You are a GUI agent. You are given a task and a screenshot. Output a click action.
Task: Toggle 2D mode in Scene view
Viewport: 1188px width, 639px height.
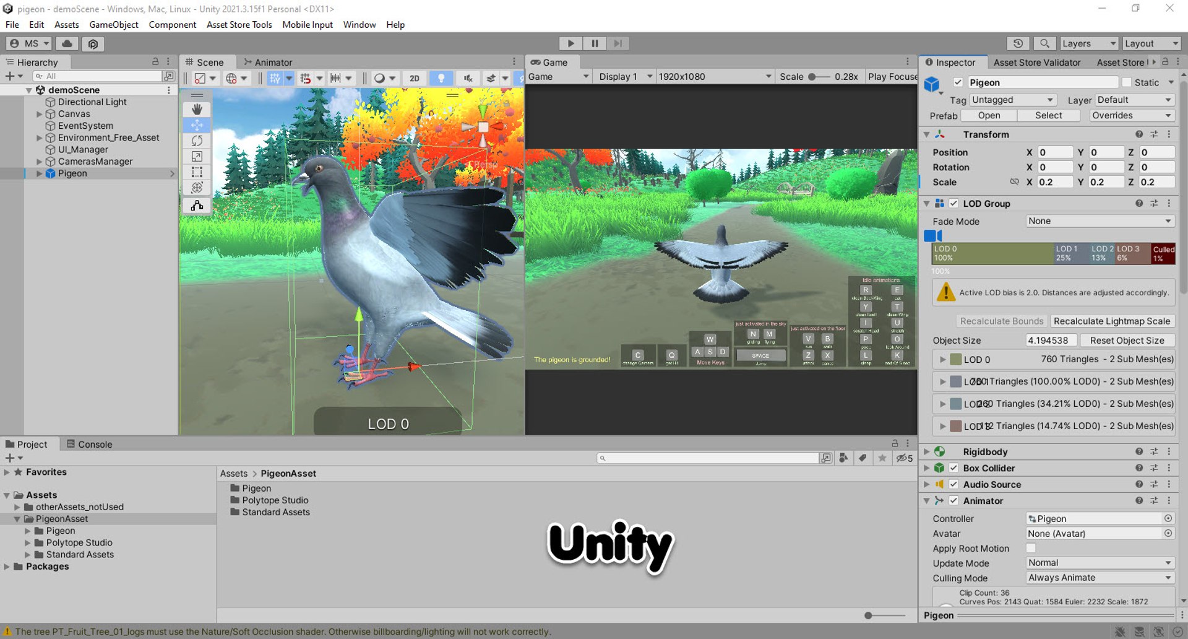pos(415,78)
